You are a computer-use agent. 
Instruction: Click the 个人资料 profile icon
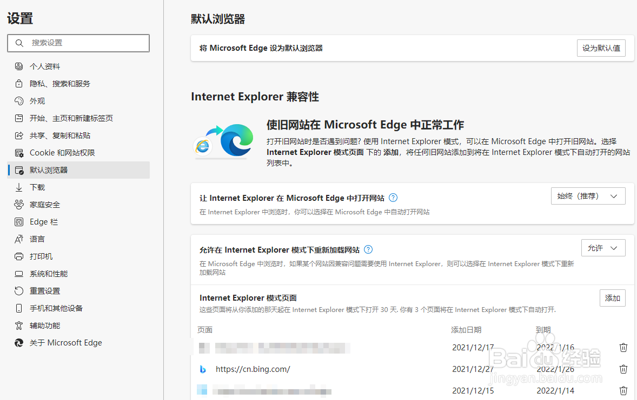(x=19, y=66)
